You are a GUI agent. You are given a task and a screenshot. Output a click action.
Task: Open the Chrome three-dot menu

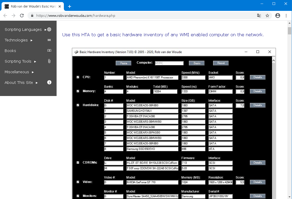(x=286, y=16)
